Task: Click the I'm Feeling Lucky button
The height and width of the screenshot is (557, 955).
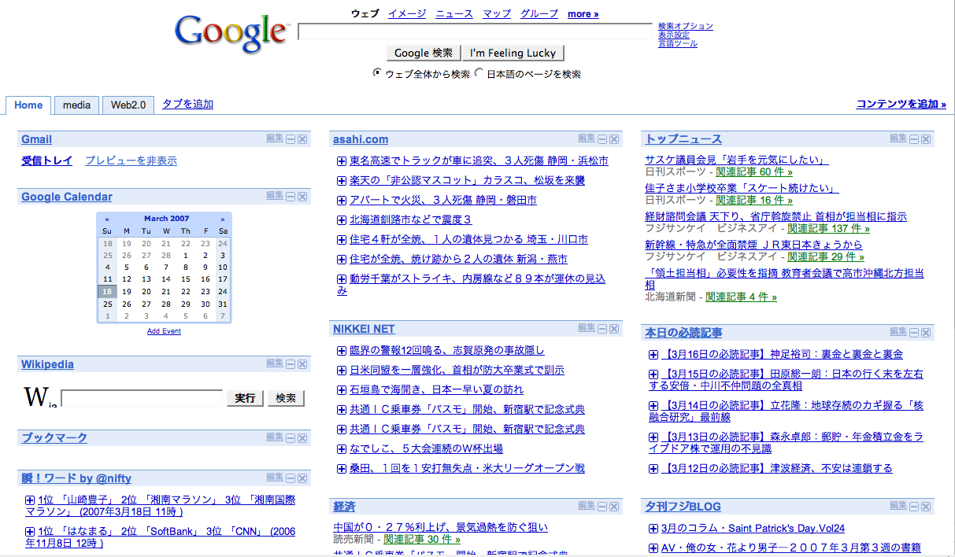Action: 513,53
